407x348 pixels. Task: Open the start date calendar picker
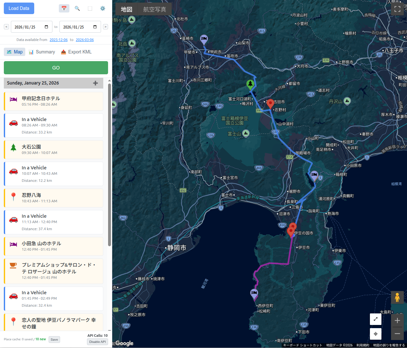(46, 27)
